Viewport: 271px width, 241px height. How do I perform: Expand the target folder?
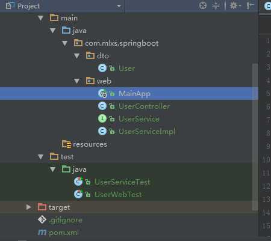29,207
